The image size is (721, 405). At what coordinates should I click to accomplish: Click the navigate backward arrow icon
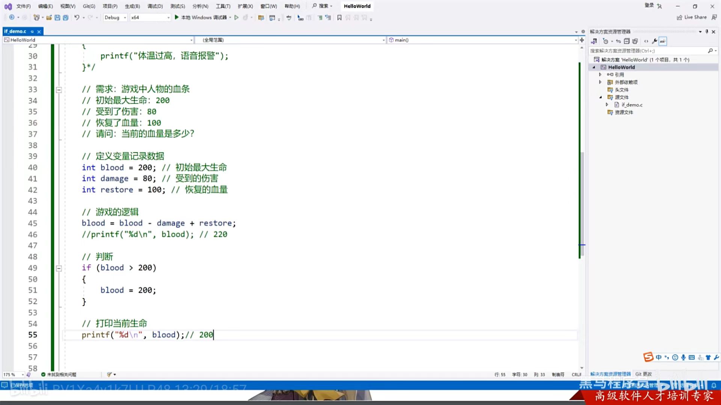click(x=12, y=17)
